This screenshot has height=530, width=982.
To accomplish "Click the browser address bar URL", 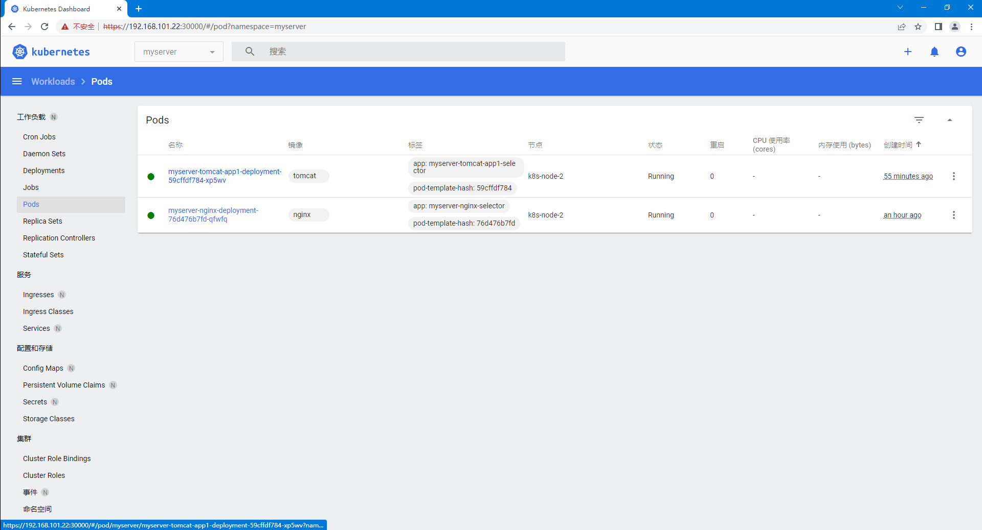I will [205, 27].
